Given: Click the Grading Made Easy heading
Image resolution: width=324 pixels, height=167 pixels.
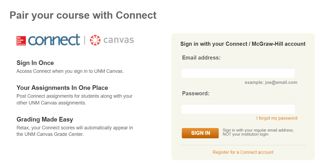Looking at the screenshot, I should [45, 119].
